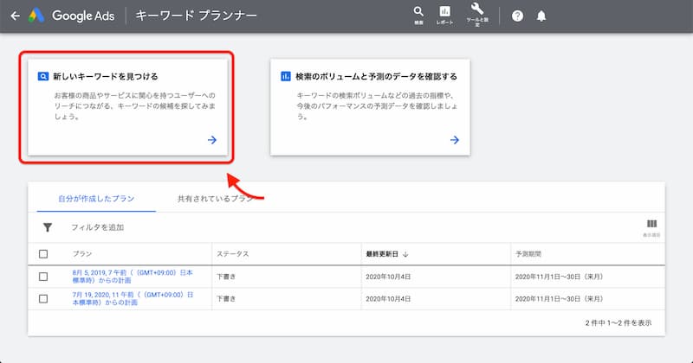This screenshot has width=693, height=363.
Task: Open notifications bell icon
Action: click(541, 16)
